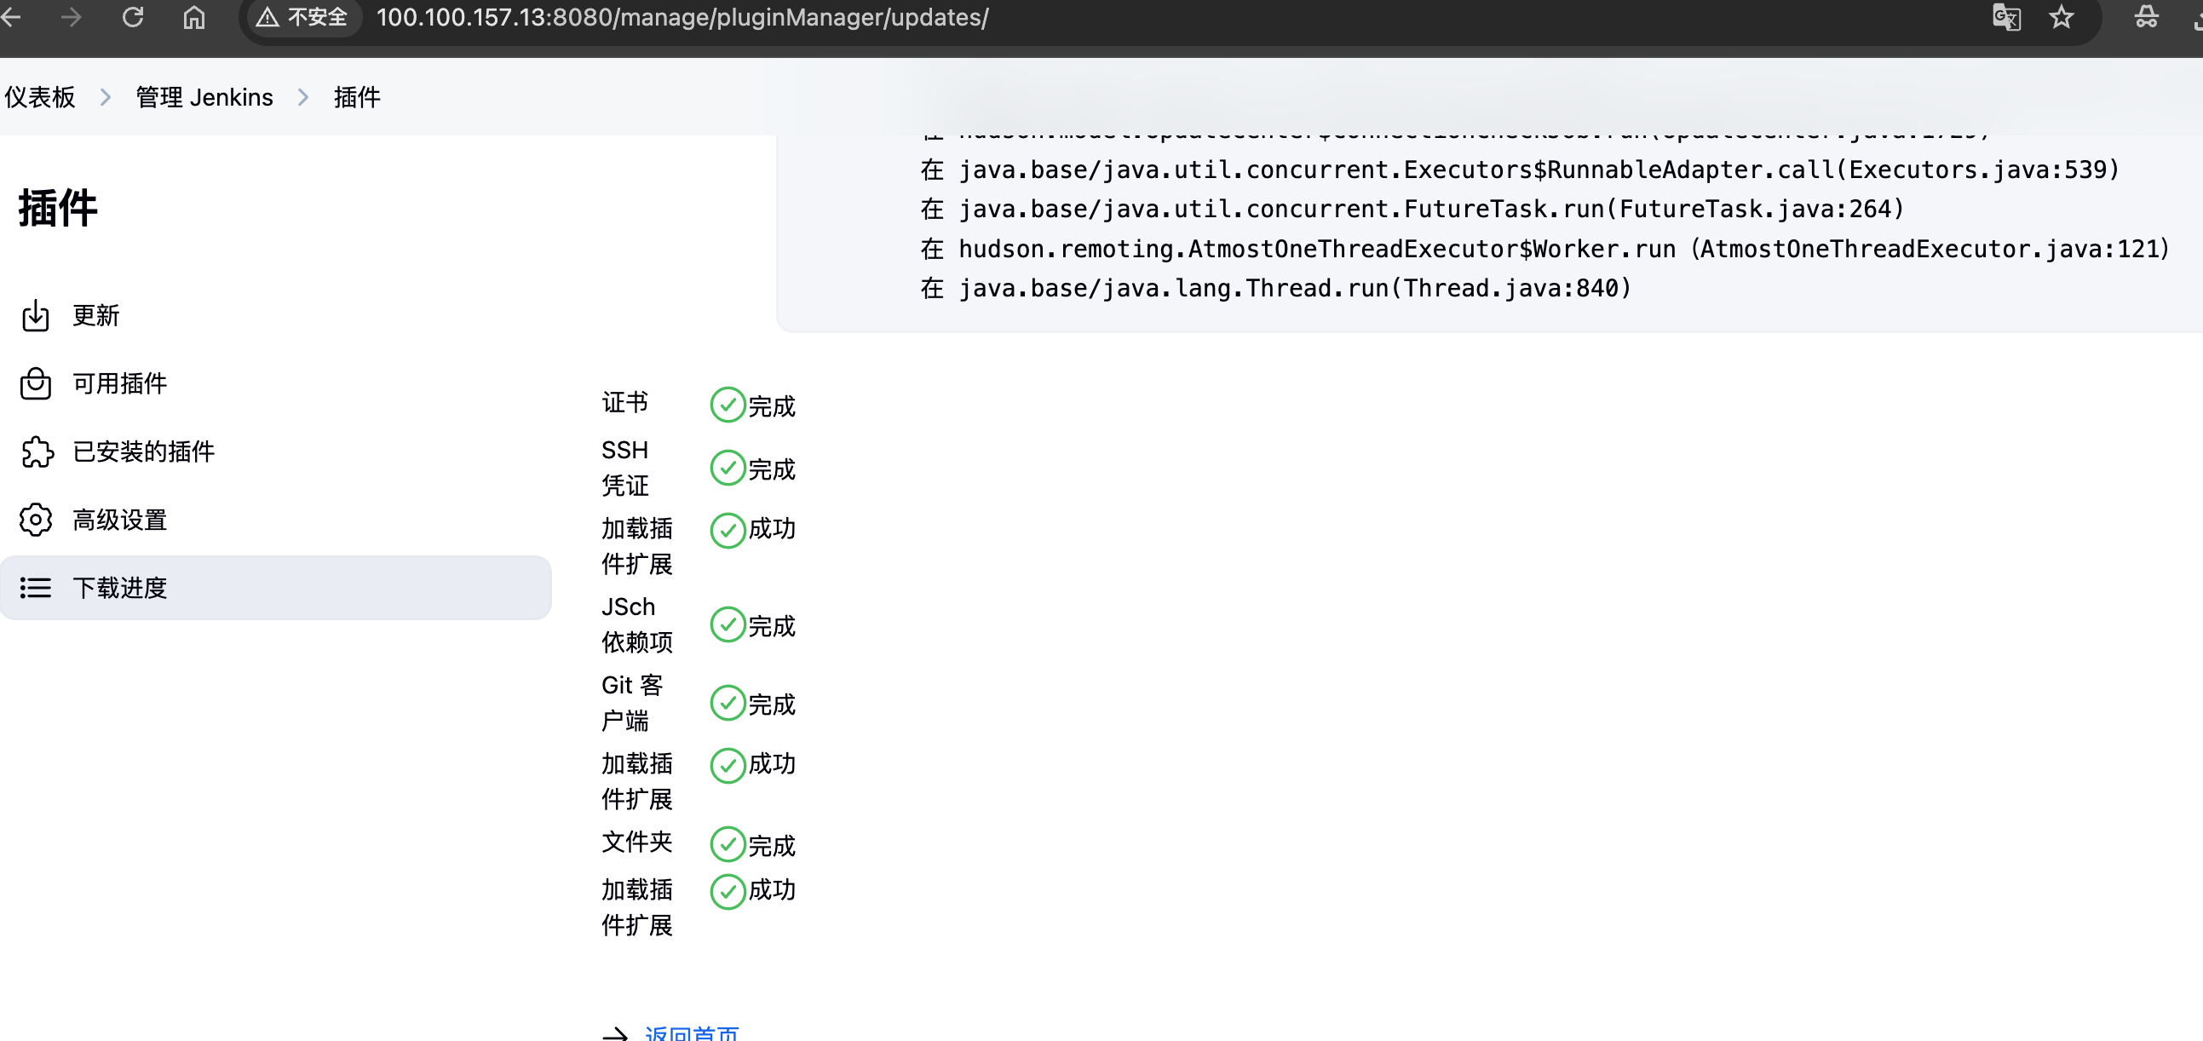
Task: Click the not secure warning badge
Action: coord(302,17)
